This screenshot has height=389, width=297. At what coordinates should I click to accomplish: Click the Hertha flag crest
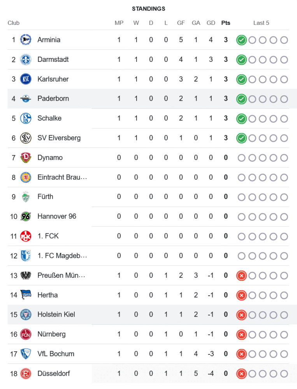(26, 295)
